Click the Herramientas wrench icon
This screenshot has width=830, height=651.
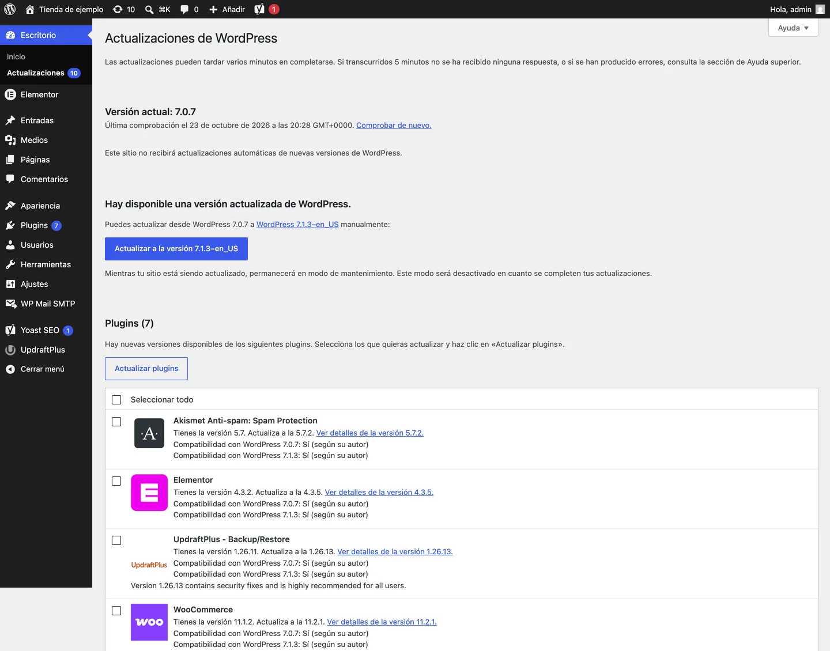pyautogui.click(x=10, y=264)
